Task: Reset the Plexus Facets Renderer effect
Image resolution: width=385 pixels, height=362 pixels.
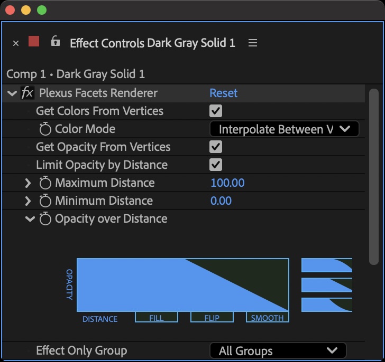Action: pos(223,93)
